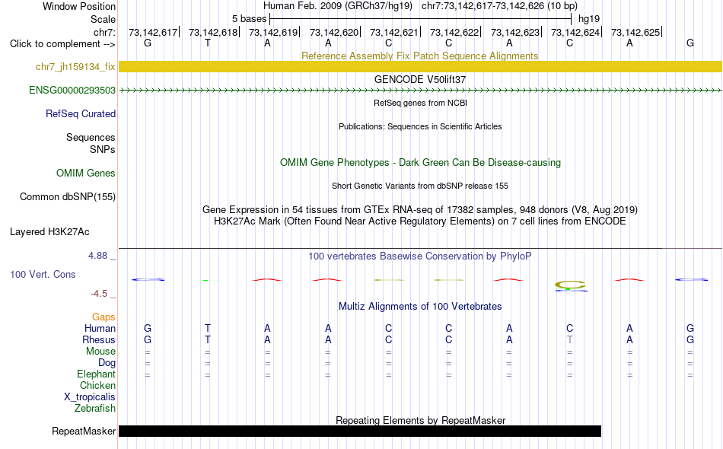Click the 'Click to complement -->' label
This screenshot has height=449, width=723.
point(62,44)
